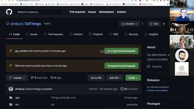Compare & pull request for fire branch

(x=121, y=66)
